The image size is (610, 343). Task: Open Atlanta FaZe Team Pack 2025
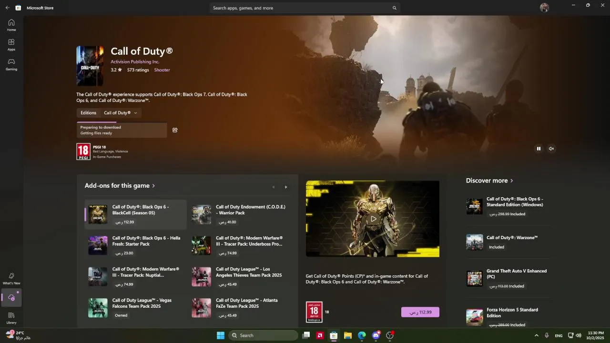[239, 308]
